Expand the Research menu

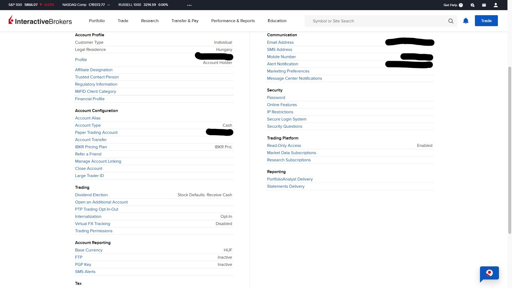pos(150,21)
